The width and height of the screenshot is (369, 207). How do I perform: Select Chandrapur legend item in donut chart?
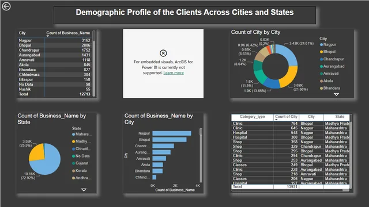tap(332, 59)
